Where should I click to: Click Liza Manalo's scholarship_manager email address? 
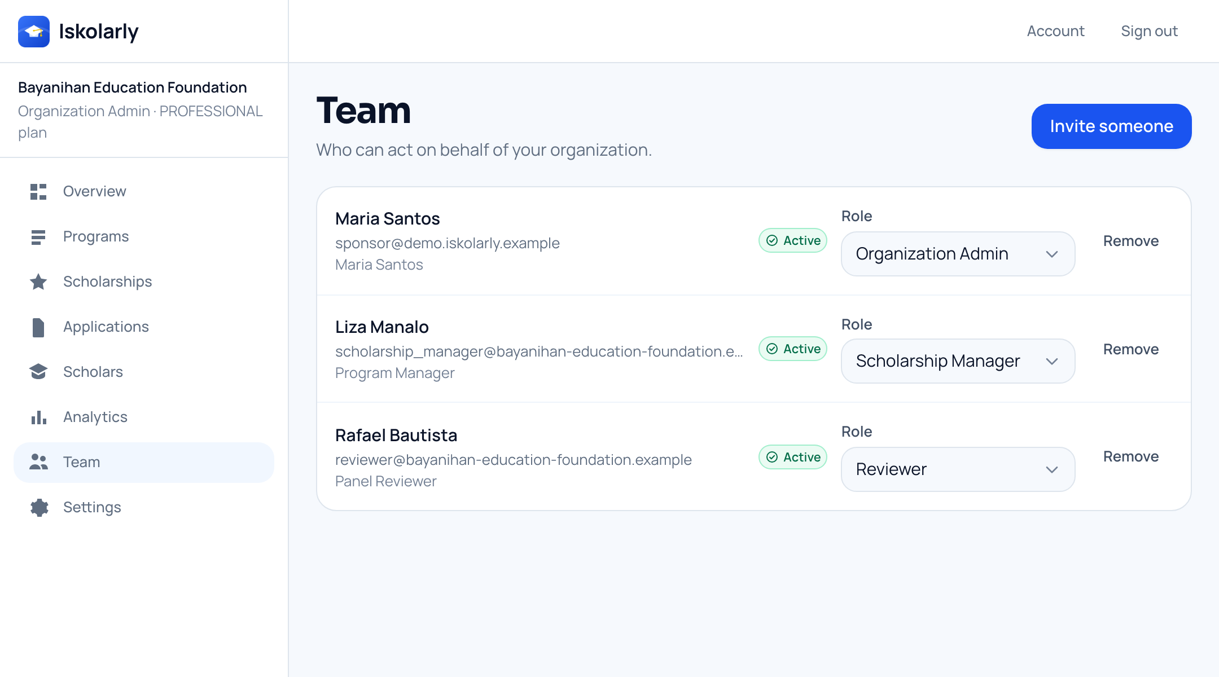coord(539,351)
